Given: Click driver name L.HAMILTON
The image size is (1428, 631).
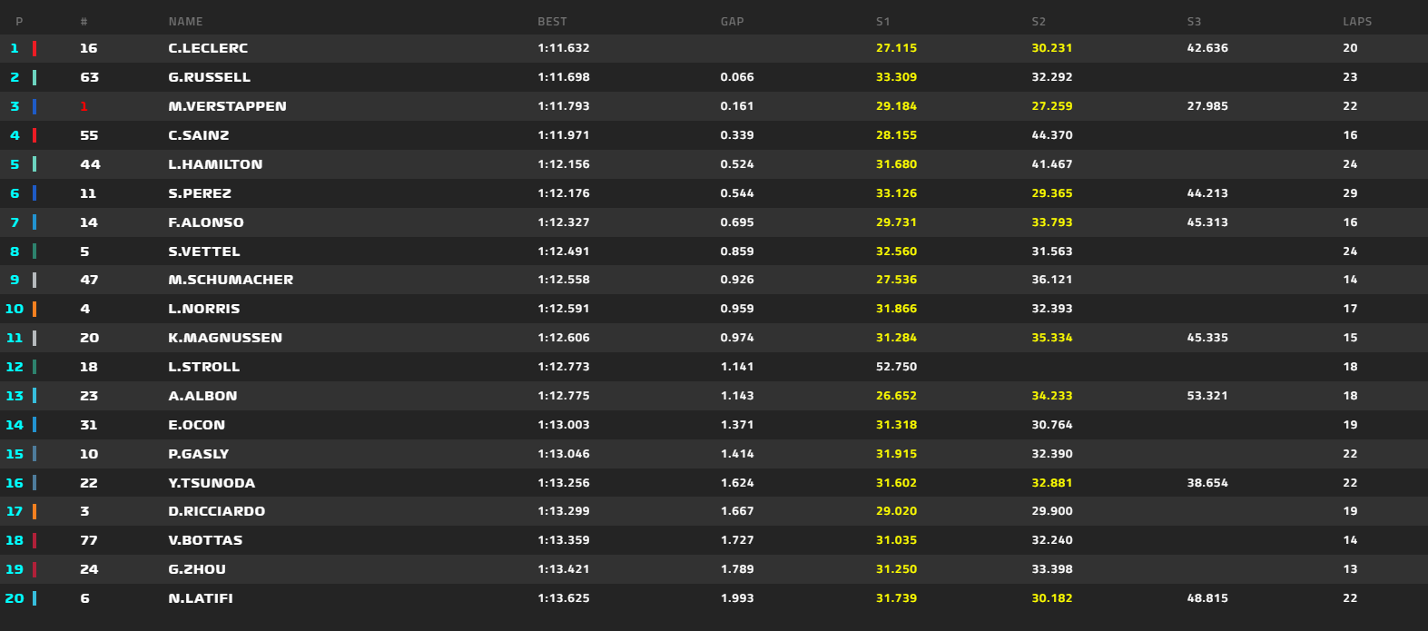Looking at the screenshot, I should tap(215, 164).
